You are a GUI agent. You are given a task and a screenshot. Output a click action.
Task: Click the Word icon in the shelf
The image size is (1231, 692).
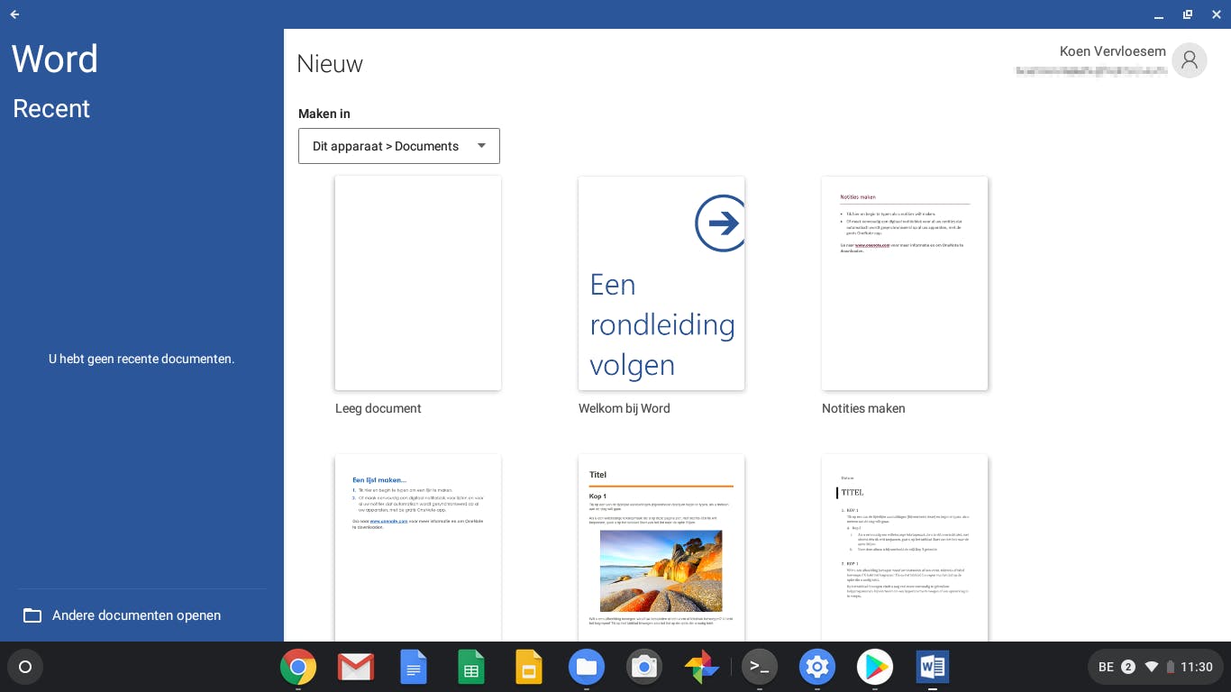click(933, 668)
